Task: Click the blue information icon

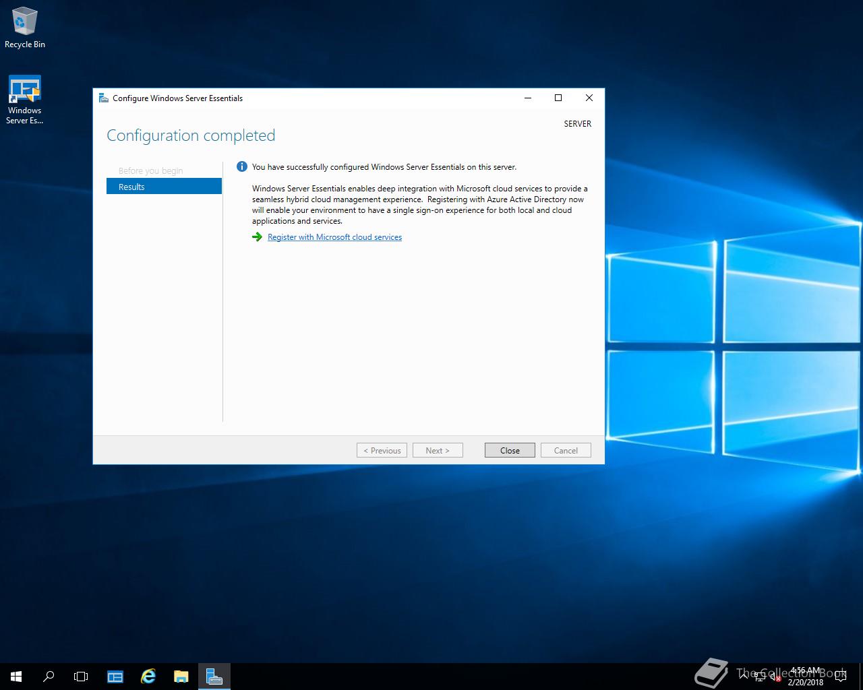Action: [242, 166]
